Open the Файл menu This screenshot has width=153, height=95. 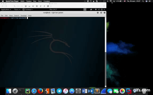coord(22,1)
